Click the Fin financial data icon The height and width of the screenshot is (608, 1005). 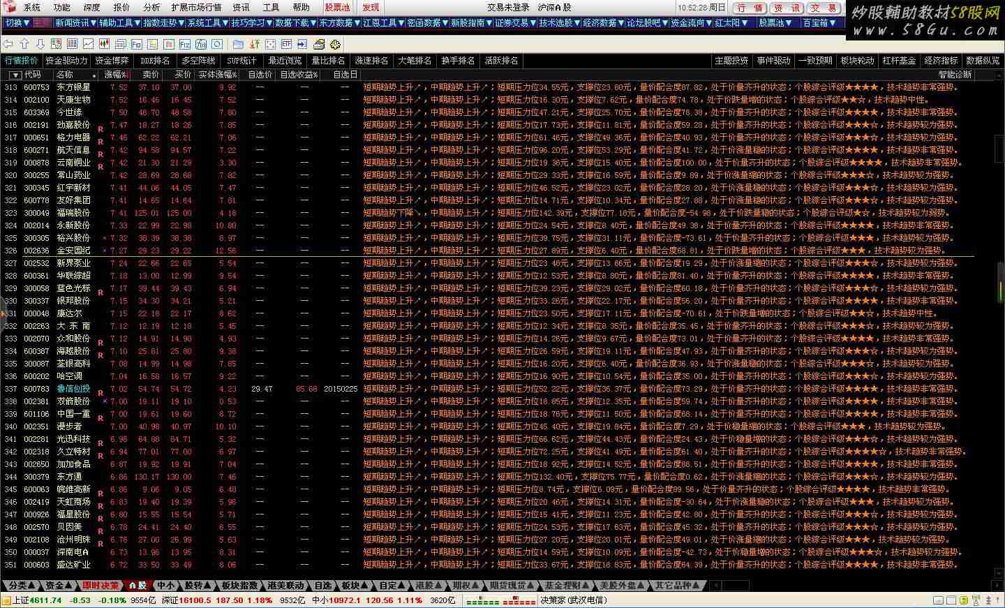(x=136, y=44)
